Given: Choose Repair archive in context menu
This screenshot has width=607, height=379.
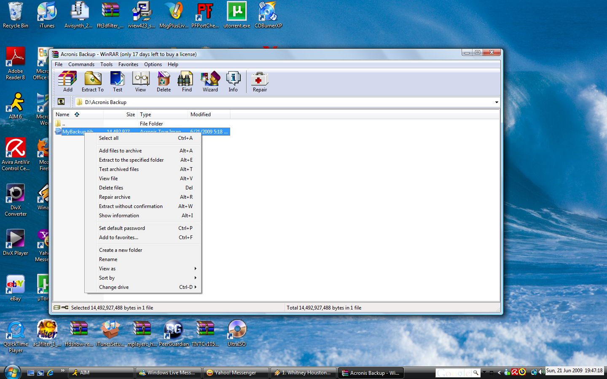Looking at the screenshot, I should 143,197.
